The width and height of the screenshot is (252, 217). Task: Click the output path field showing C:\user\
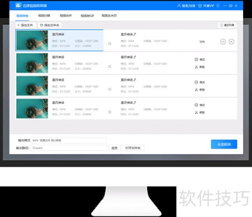click(69, 148)
